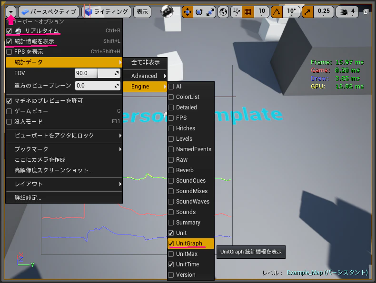The height and width of the screenshot is (283, 376).
Task: Open the ライティング view mode menu
Action: (107, 11)
